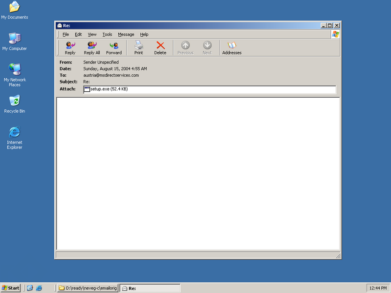Click the recipient austria@msdirectservices.com
This screenshot has height=293, width=391.
tap(111, 75)
